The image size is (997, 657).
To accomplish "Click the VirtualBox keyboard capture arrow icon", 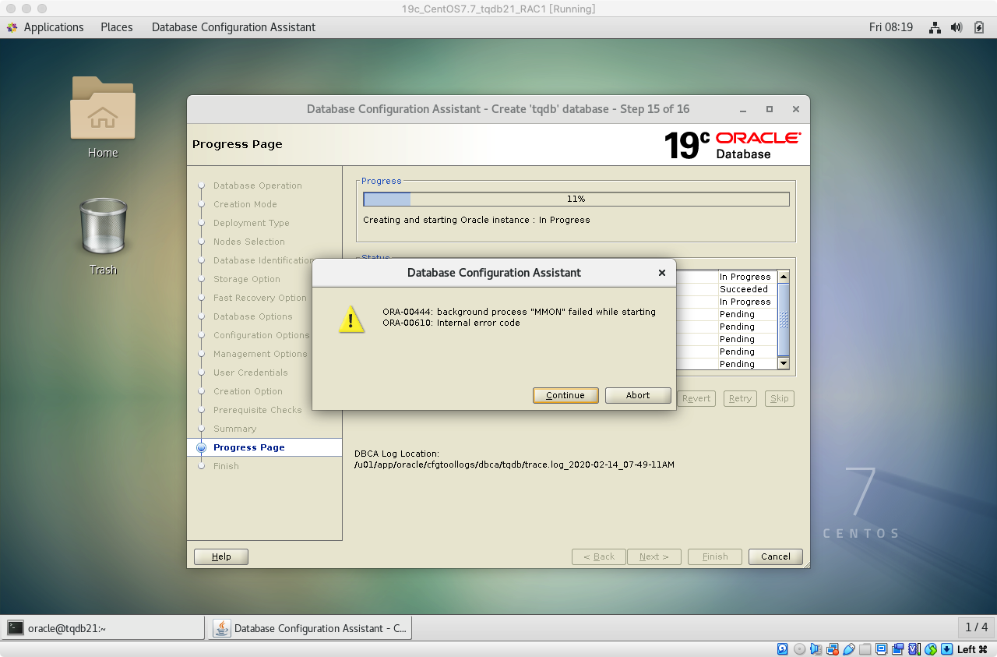I will (x=947, y=648).
